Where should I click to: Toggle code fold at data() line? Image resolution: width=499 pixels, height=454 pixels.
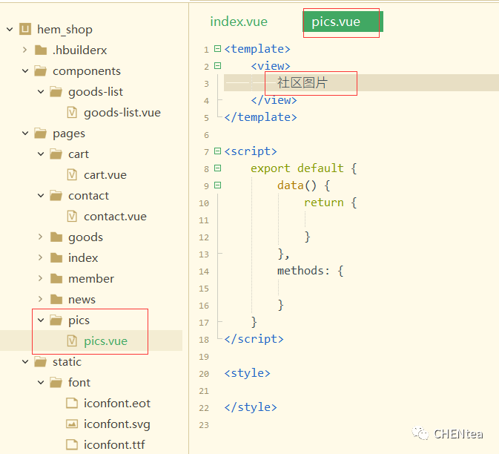[x=217, y=185]
